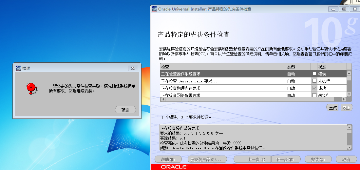The height and width of the screenshot is (170, 360).
Task: Toggle checkbox for 正在检查网络配置要求 row
Action: [x=314, y=95]
